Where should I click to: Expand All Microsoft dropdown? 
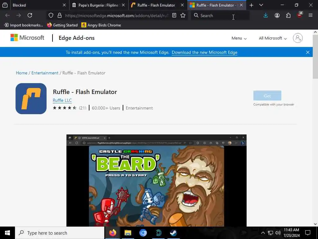pyautogui.click(x=273, y=38)
